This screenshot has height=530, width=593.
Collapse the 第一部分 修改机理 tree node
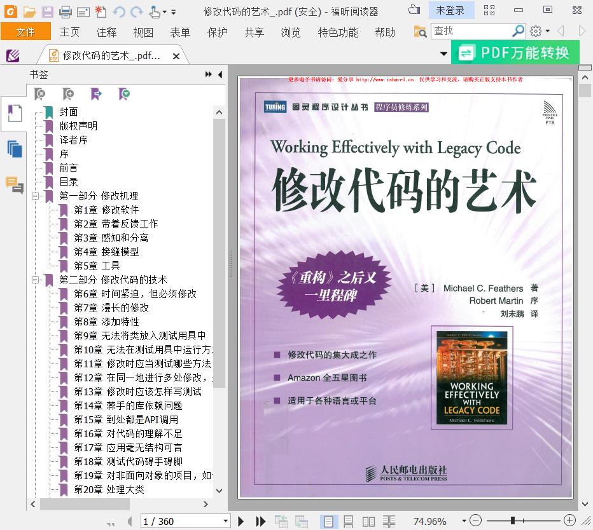(36, 196)
